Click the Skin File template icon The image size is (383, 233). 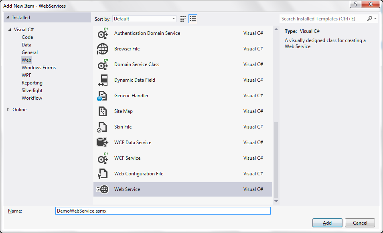(103, 127)
